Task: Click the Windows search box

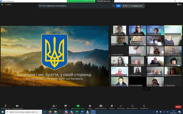Action: click(24, 112)
